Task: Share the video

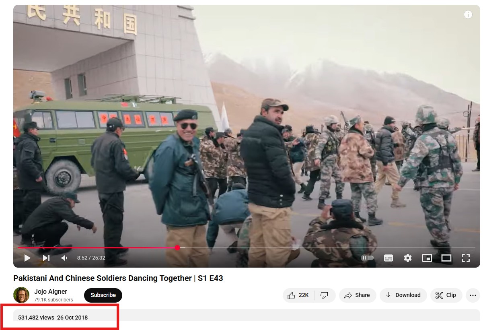Action: (x=358, y=295)
